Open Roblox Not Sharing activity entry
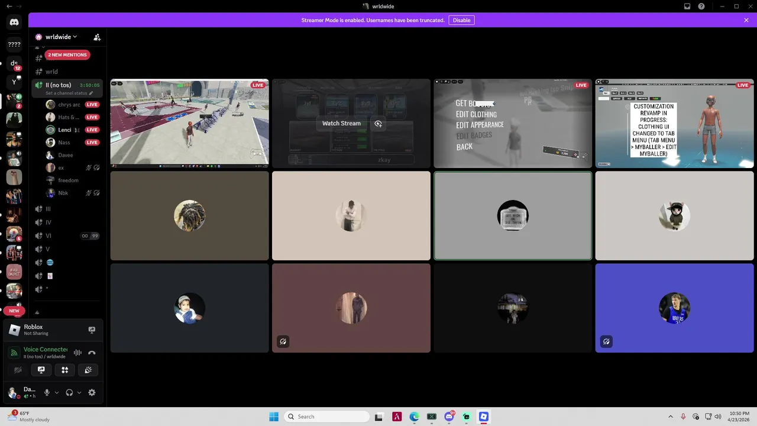This screenshot has width=757, height=426. (x=53, y=330)
